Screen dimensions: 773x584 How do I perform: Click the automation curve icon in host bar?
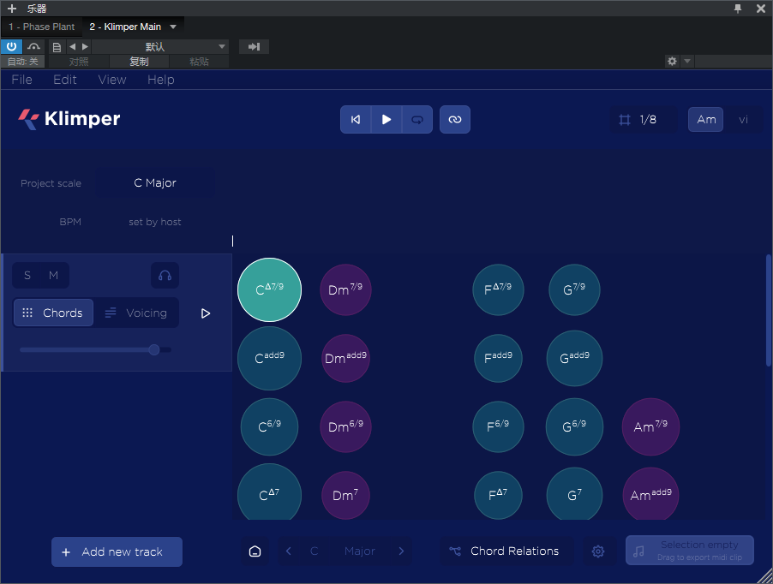(x=33, y=47)
